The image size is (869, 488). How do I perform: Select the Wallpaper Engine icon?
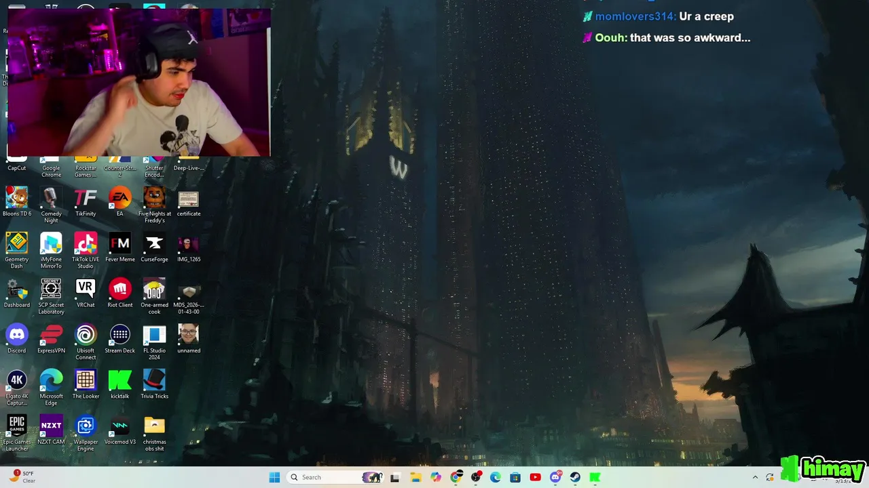click(x=86, y=433)
